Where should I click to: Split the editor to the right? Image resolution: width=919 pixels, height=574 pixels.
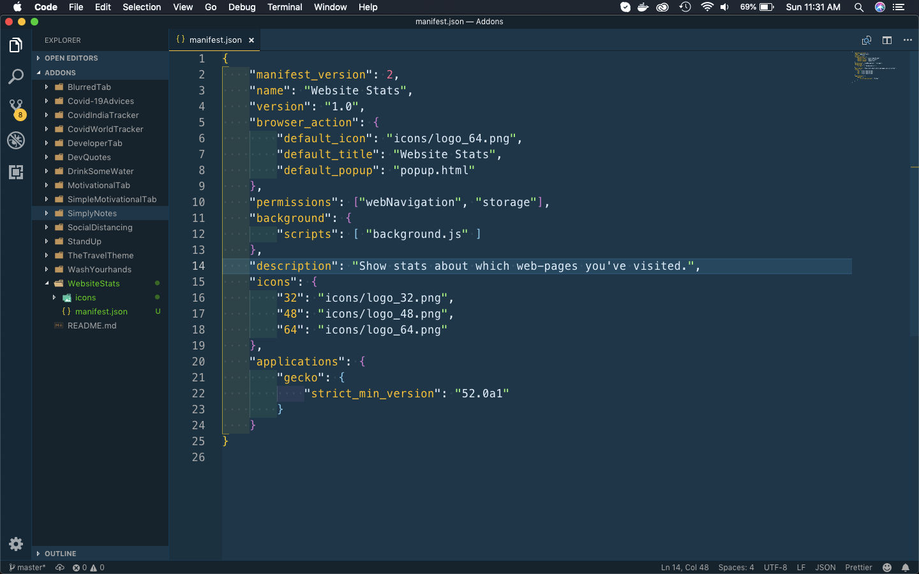(x=887, y=40)
